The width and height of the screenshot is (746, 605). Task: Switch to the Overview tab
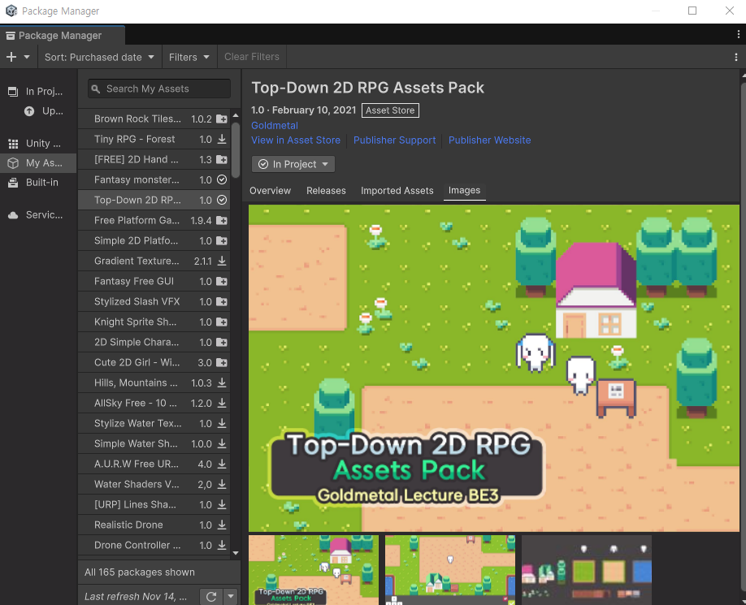271,191
